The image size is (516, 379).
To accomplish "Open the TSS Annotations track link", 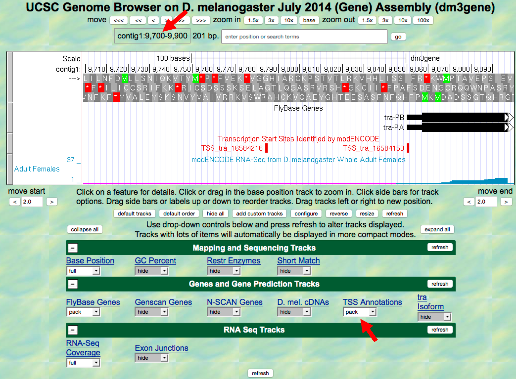I will click(x=372, y=302).
